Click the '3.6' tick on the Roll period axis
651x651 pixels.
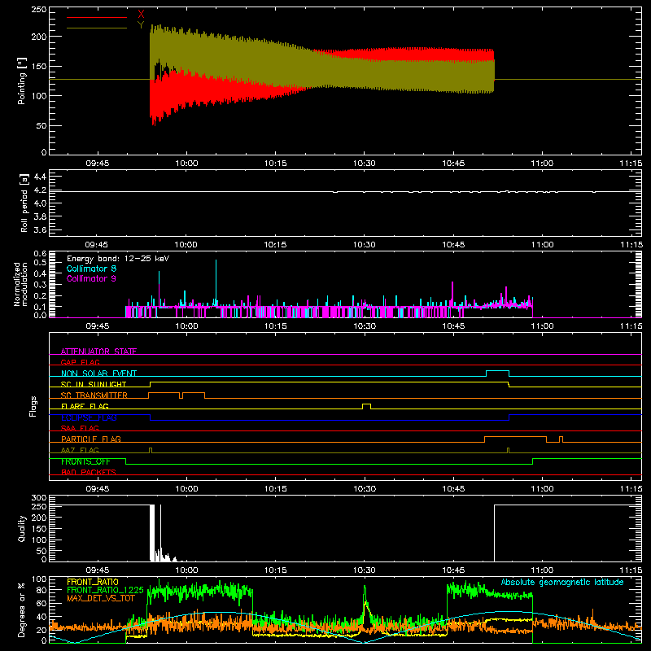click(x=40, y=229)
